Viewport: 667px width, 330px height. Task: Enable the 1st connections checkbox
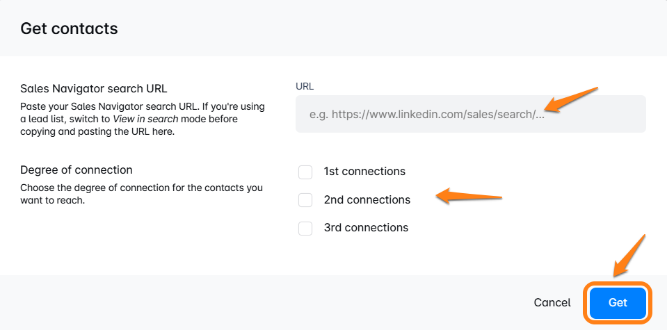(305, 172)
